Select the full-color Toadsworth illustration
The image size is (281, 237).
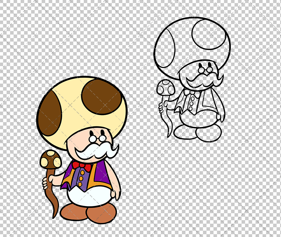[82, 150]
